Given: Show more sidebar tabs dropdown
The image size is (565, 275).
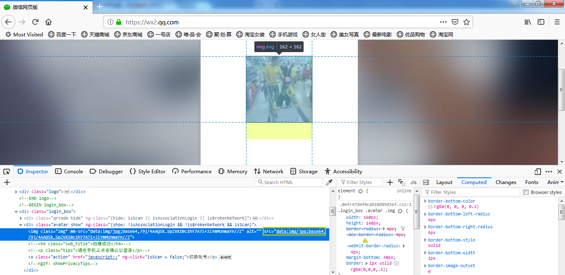Looking at the screenshot, I should [x=562, y=182].
